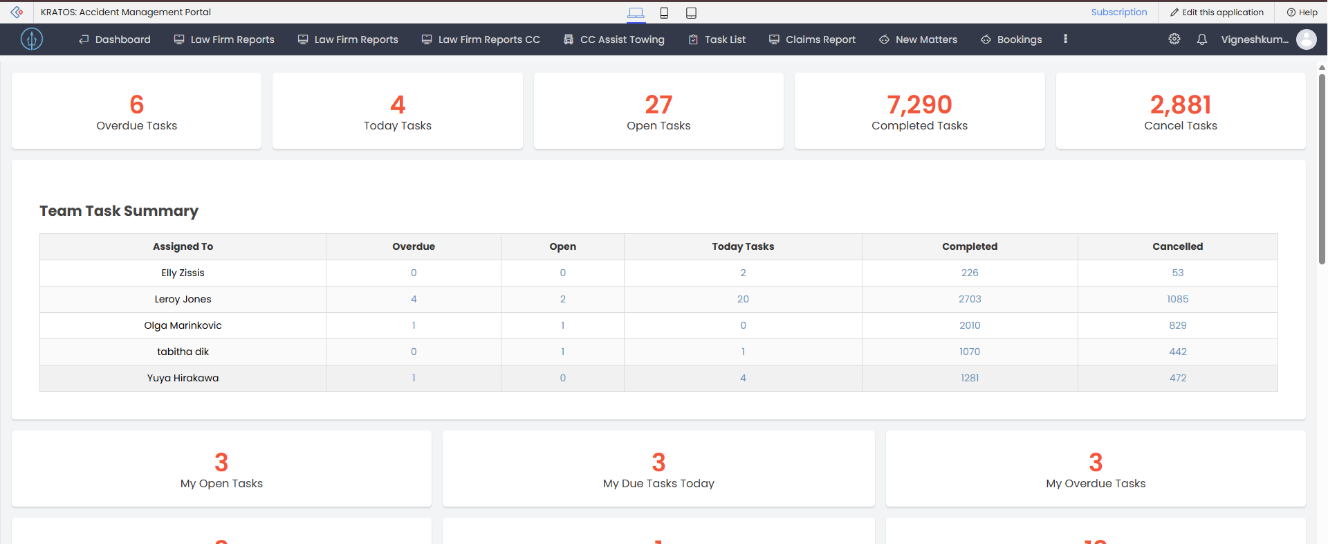Image resolution: width=1328 pixels, height=544 pixels.
Task: Click the Kratos round logo
Action: click(32, 39)
